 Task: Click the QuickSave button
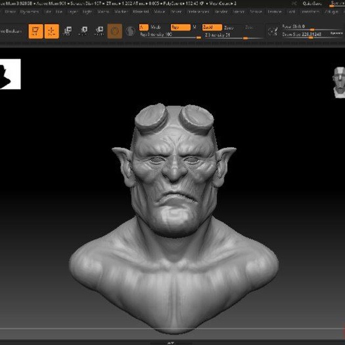click(x=312, y=3)
